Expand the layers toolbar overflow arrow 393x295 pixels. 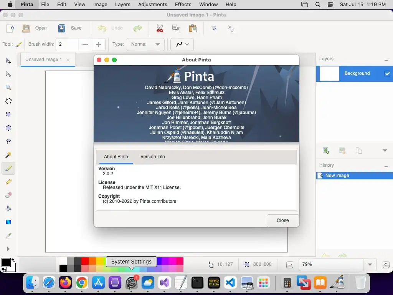click(x=385, y=151)
